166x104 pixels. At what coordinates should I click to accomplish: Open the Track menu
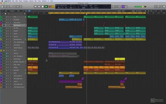(20, 1)
